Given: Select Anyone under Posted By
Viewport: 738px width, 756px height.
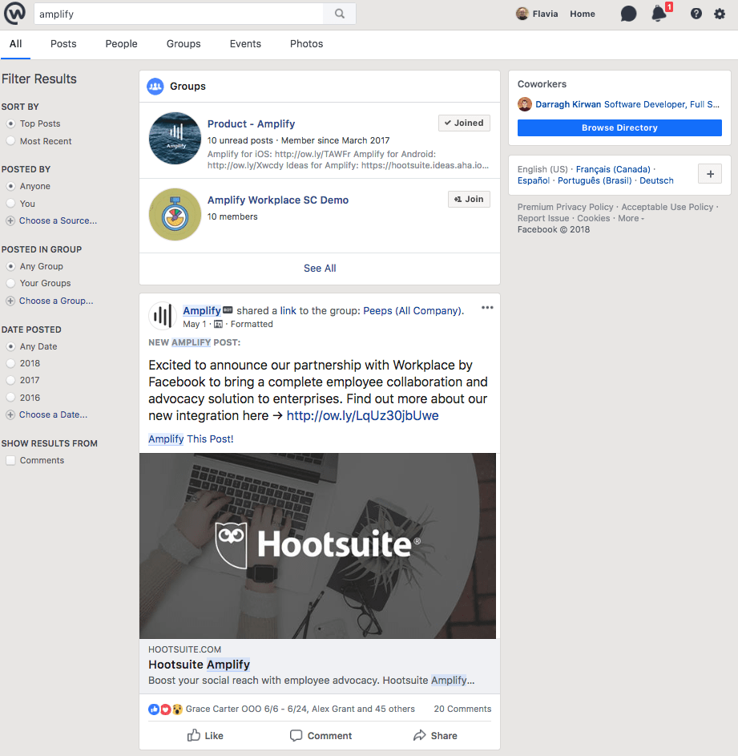Looking at the screenshot, I should (10, 186).
